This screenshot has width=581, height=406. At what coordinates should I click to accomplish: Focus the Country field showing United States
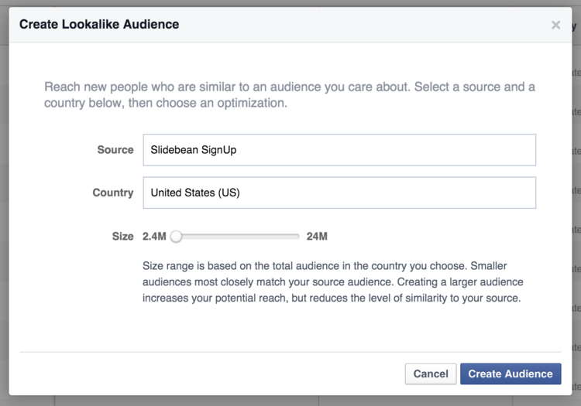pyautogui.click(x=339, y=193)
